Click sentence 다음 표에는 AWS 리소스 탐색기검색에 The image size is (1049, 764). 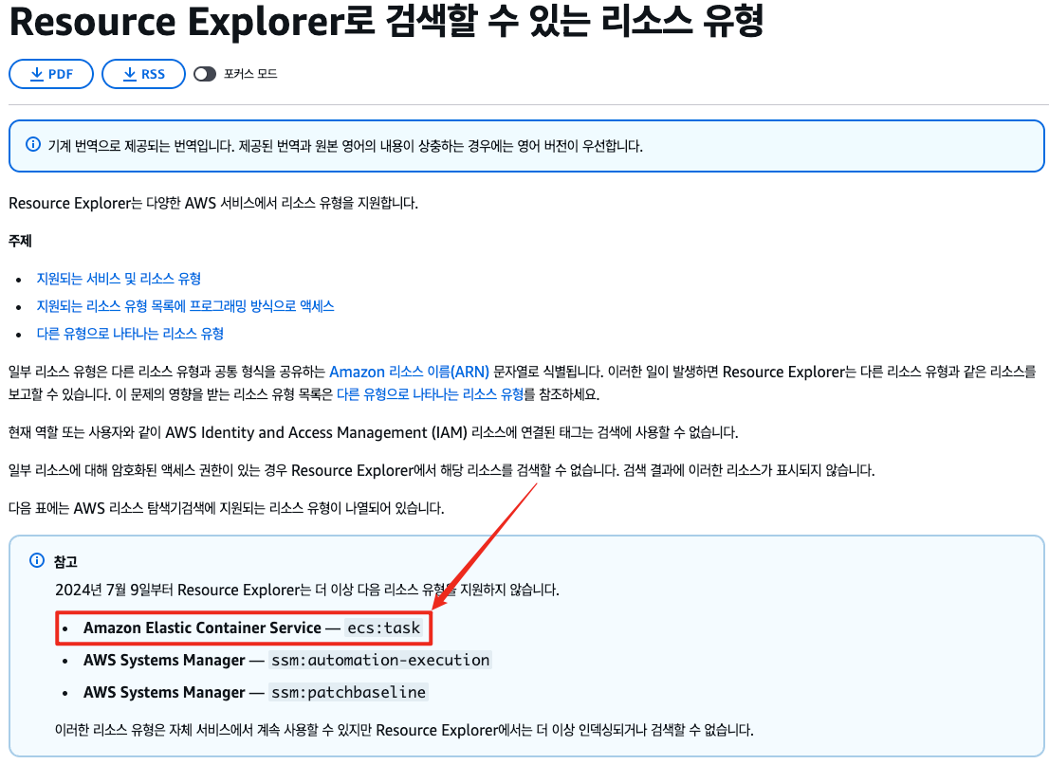226,508
